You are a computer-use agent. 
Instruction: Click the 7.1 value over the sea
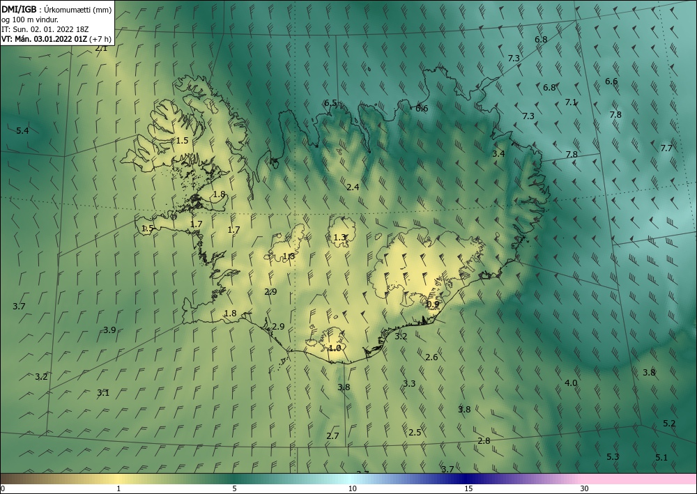coord(571,102)
